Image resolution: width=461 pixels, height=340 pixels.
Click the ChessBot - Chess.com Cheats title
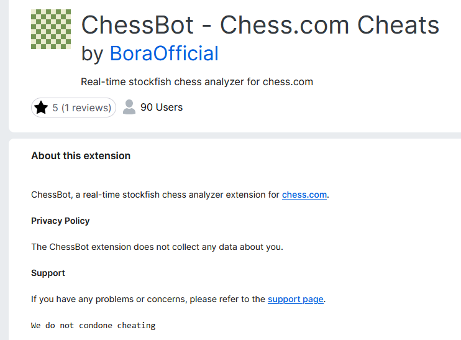[260, 25]
